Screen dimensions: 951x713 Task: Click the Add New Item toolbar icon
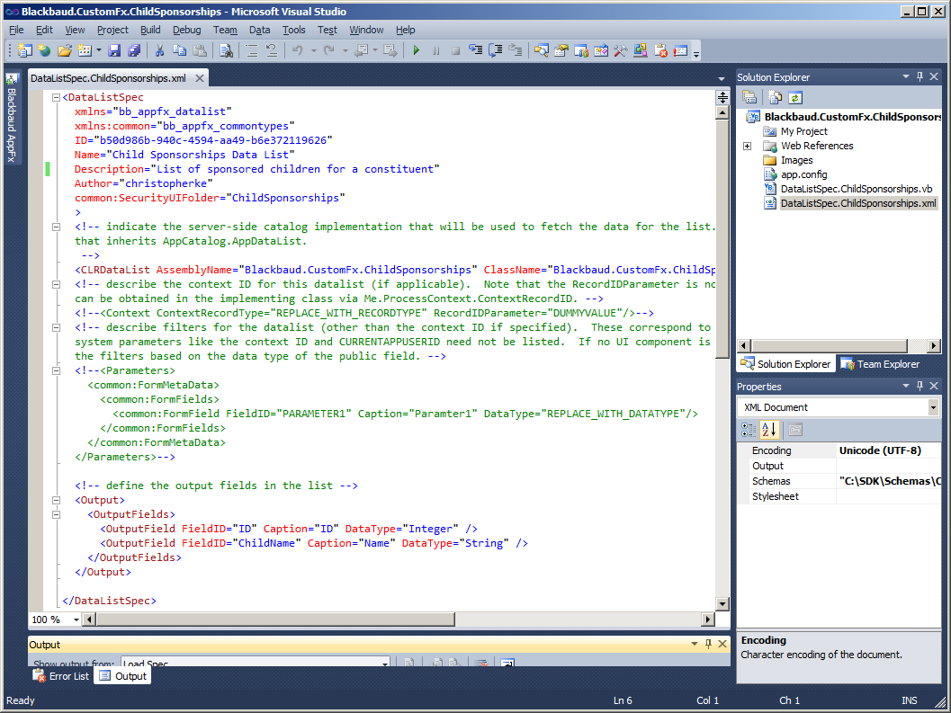click(x=85, y=50)
